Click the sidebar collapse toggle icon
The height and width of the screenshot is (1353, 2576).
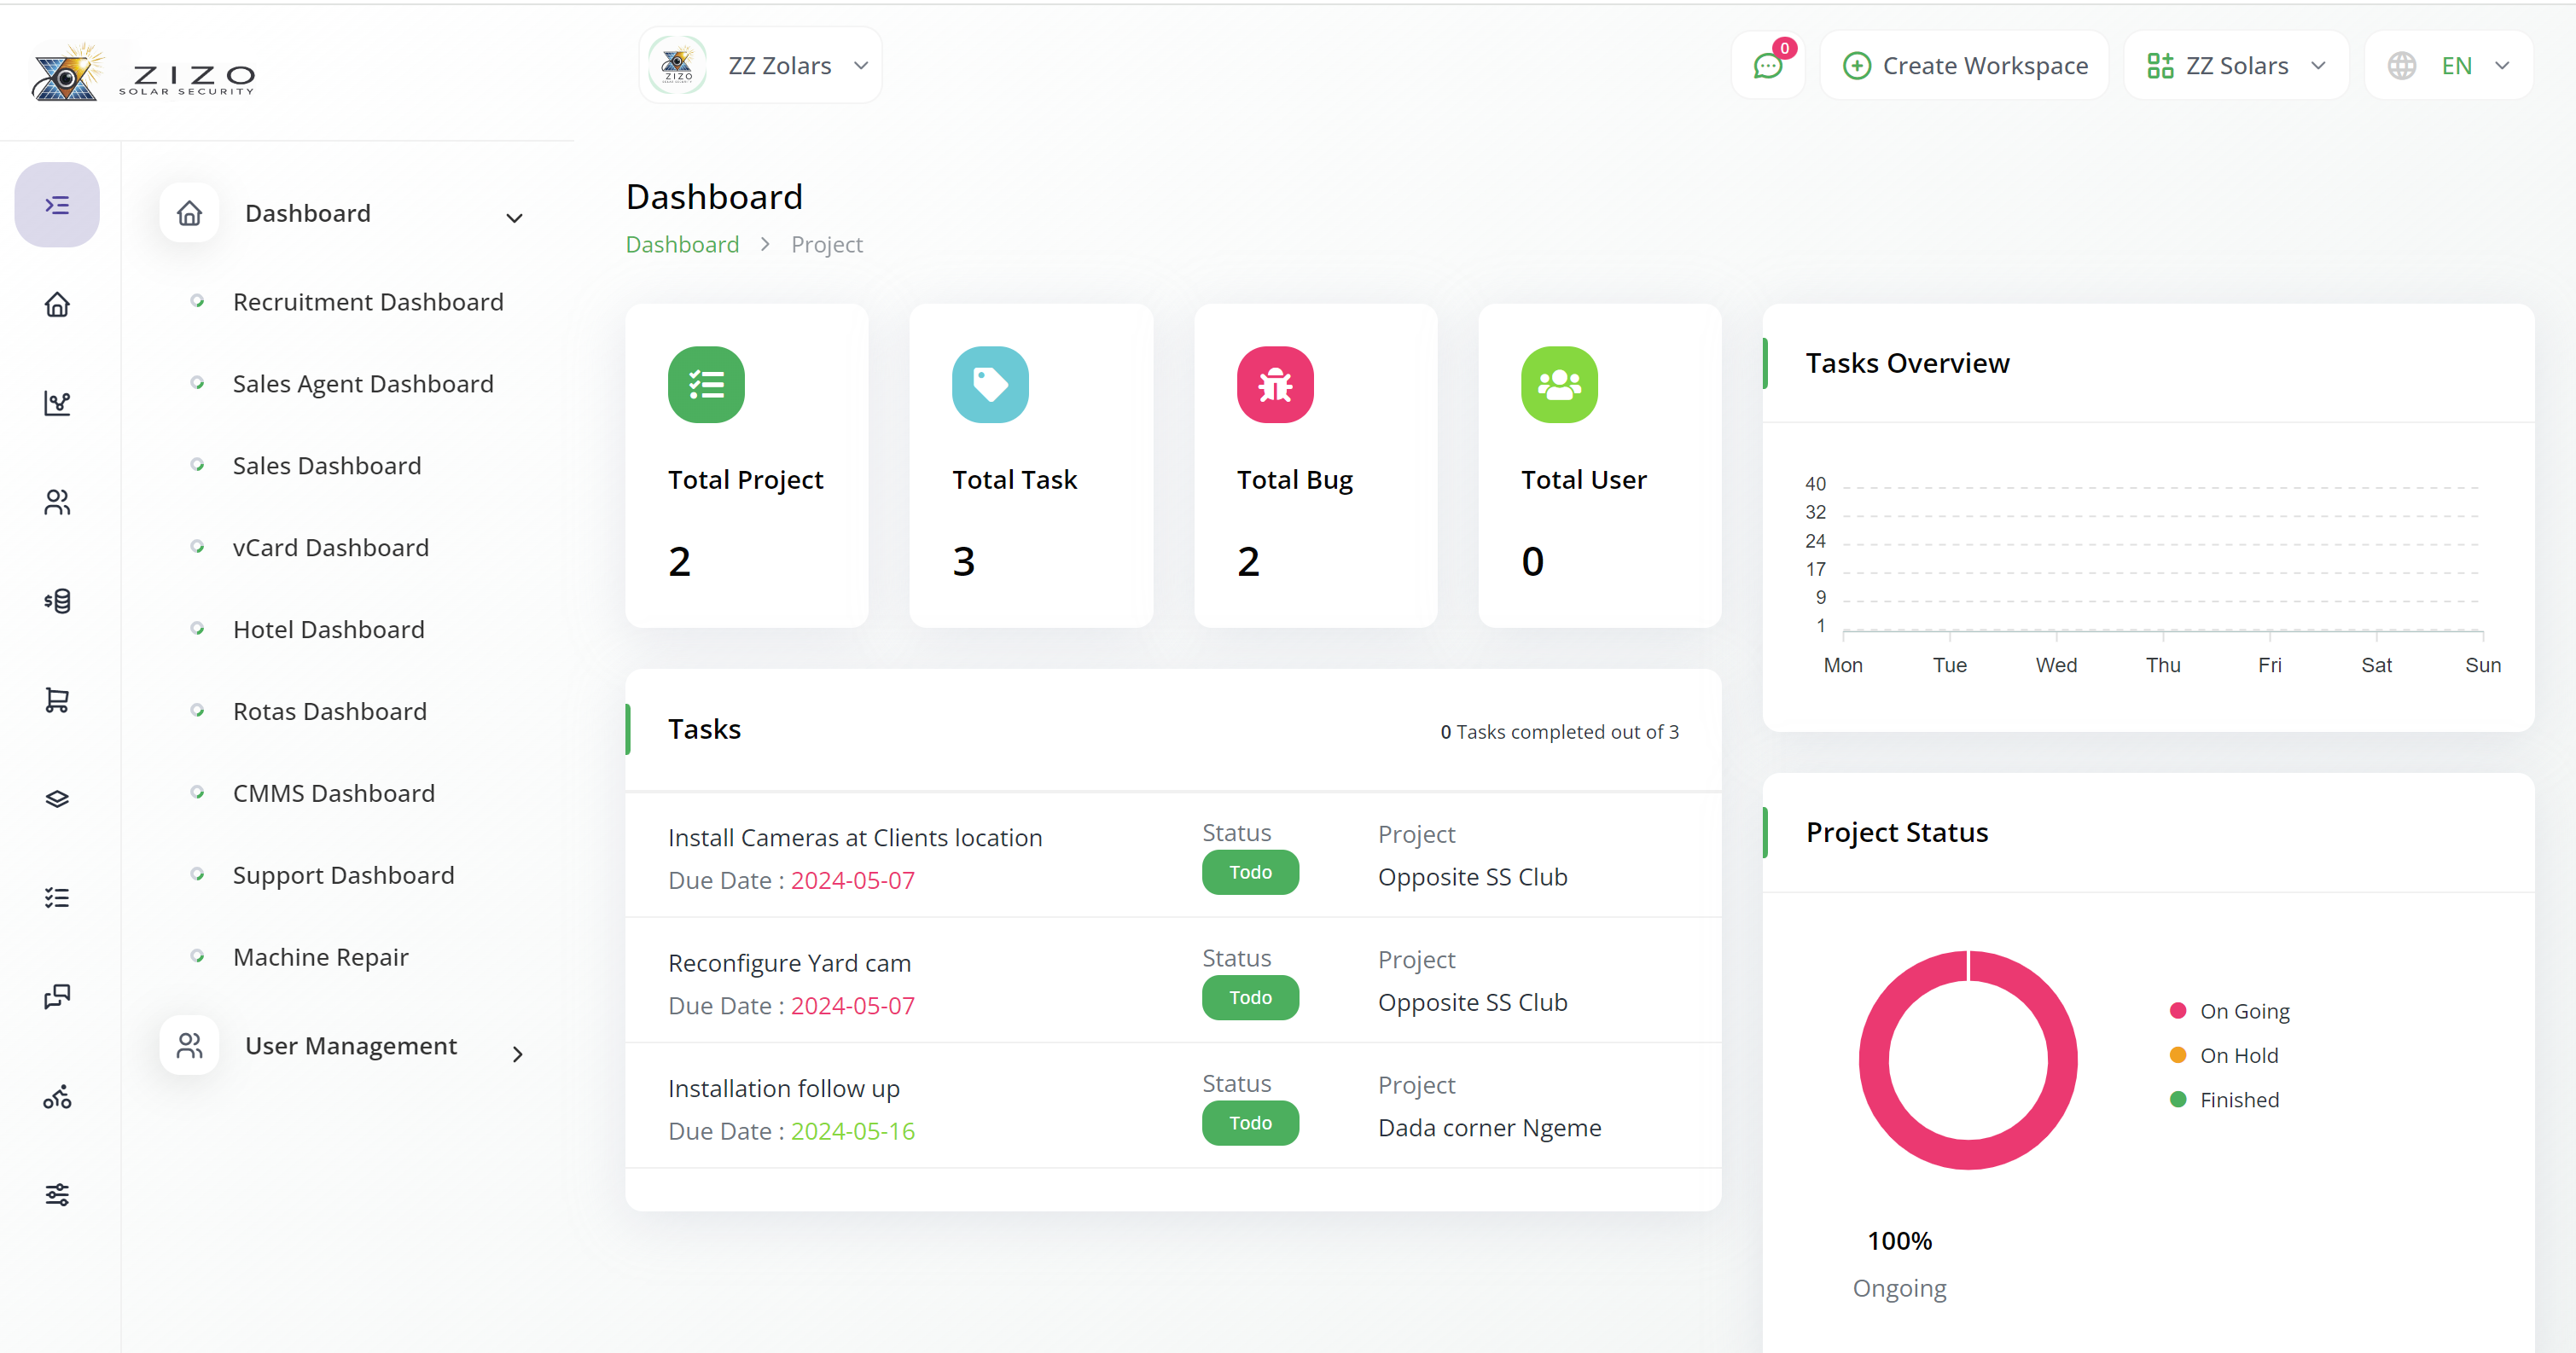click(x=57, y=205)
